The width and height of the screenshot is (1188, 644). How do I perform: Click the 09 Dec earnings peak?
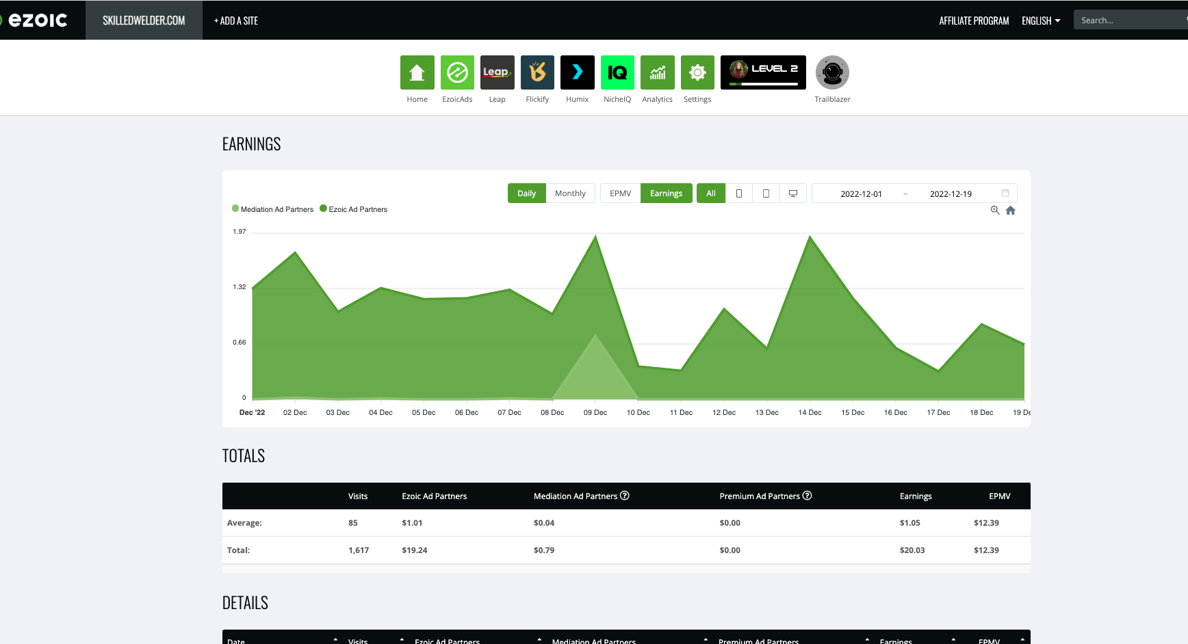click(595, 237)
